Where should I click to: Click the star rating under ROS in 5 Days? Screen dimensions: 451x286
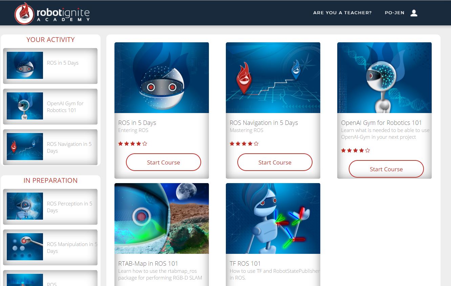(133, 144)
